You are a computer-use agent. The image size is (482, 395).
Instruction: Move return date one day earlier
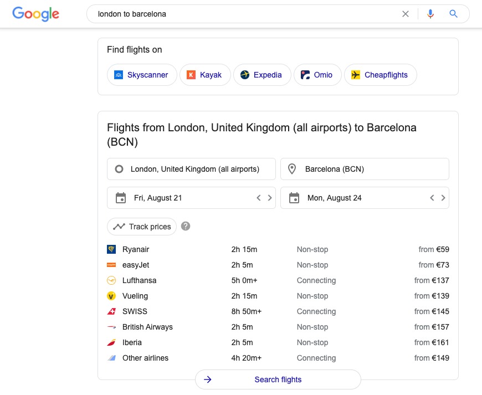(432, 198)
